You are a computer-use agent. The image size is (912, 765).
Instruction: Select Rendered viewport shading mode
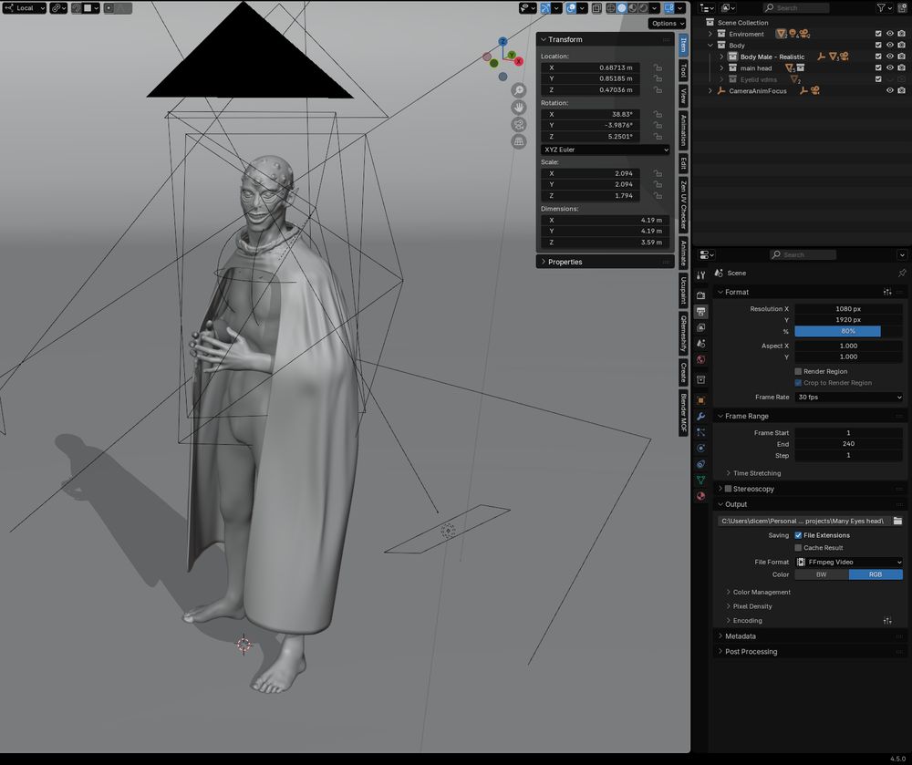(643, 8)
